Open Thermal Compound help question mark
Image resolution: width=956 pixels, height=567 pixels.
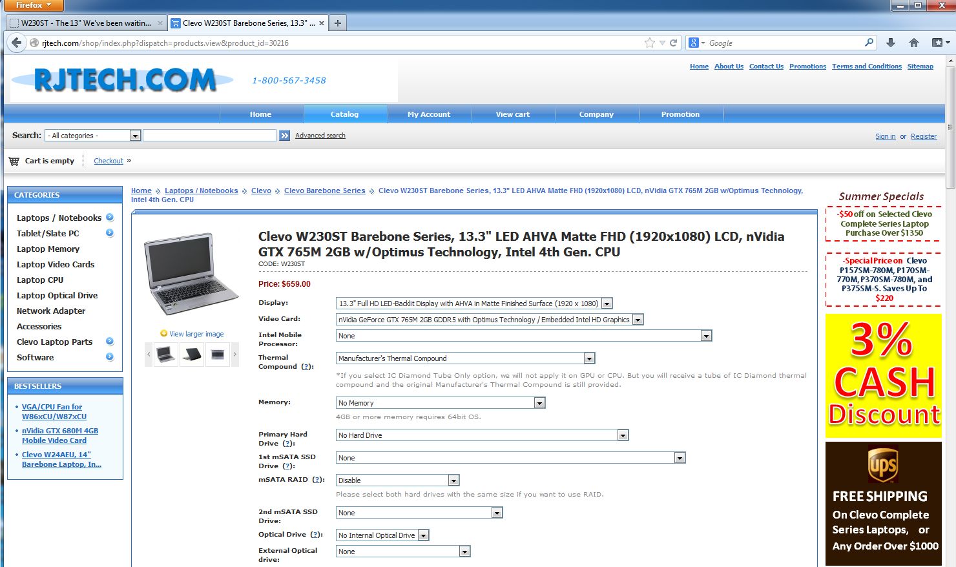click(x=306, y=367)
